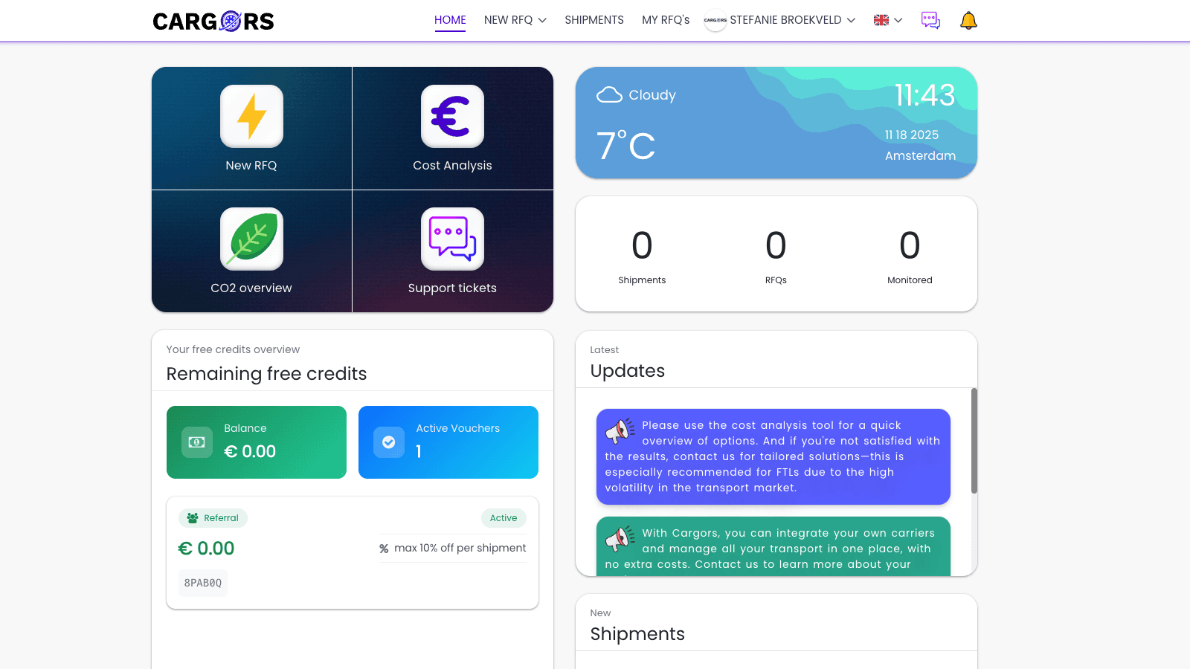This screenshot has height=669, width=1190.
Task: Open the Cost Analysis euro icon
Action: (x=452, y=116)
